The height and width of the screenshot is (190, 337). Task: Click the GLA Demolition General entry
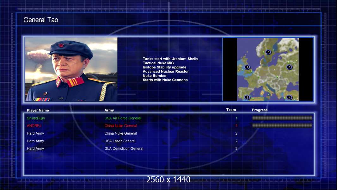(124, 149)
